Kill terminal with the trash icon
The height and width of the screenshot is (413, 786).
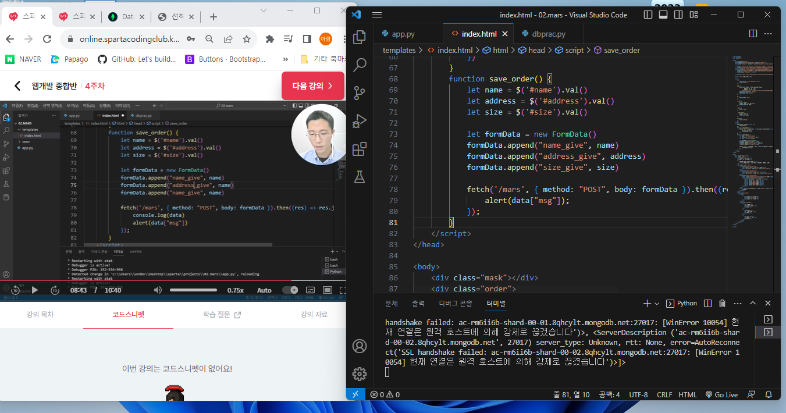pos(722,303)
